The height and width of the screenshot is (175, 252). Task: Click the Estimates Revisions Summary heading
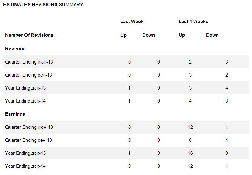pyautogui.click(x=43, y=5)
